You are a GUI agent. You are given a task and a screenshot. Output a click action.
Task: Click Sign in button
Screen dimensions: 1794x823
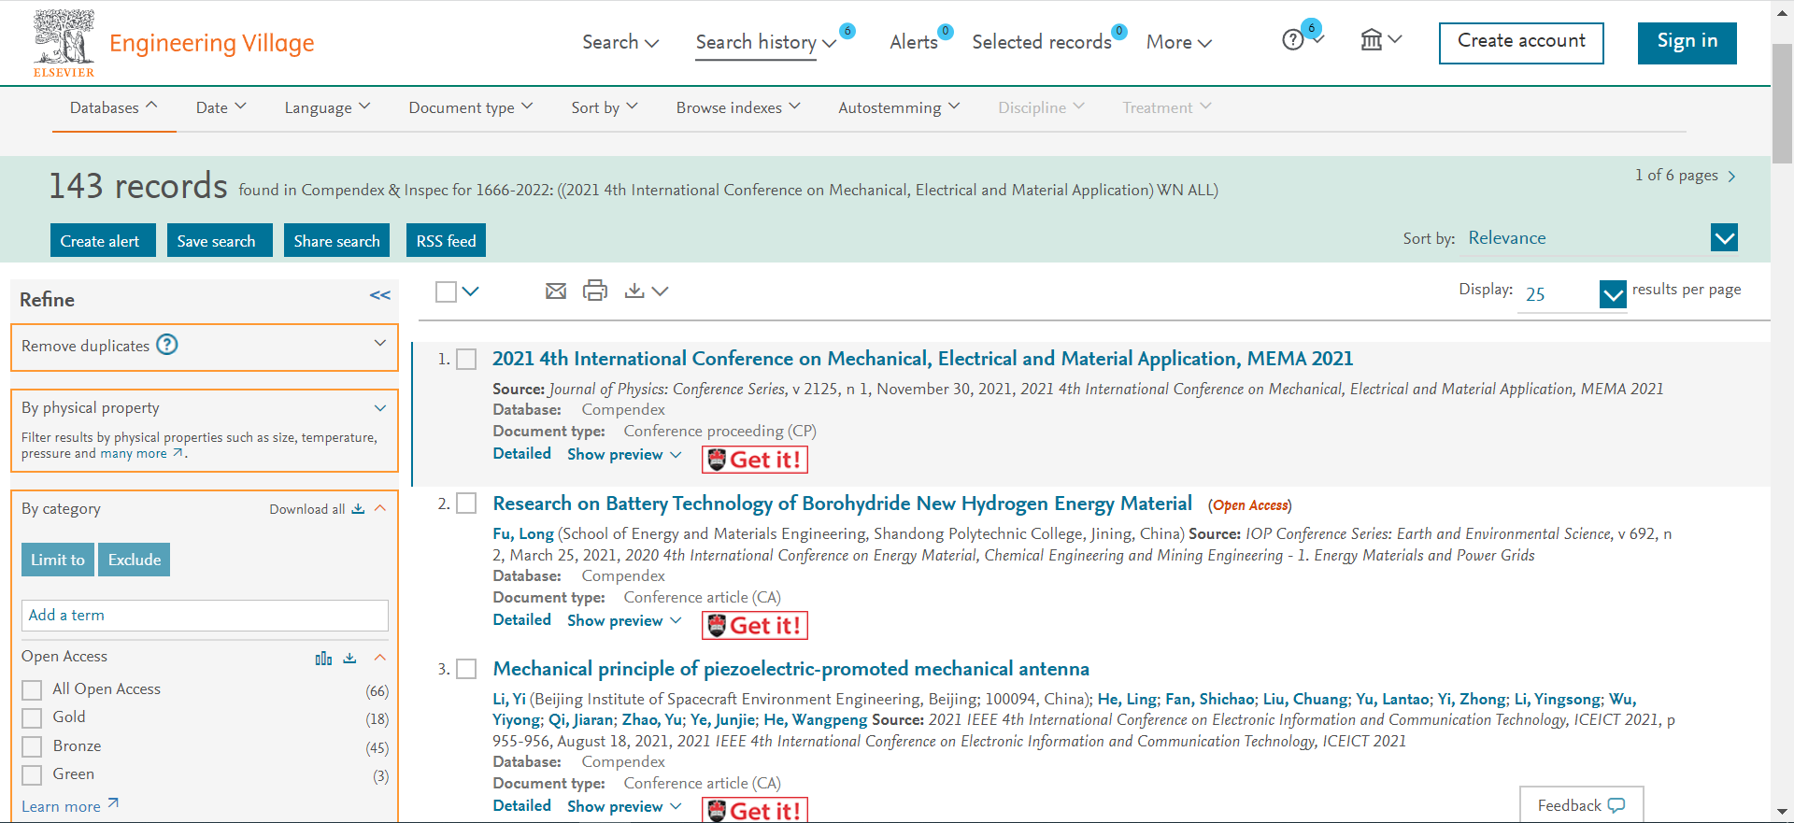[x=1687, y=43]
